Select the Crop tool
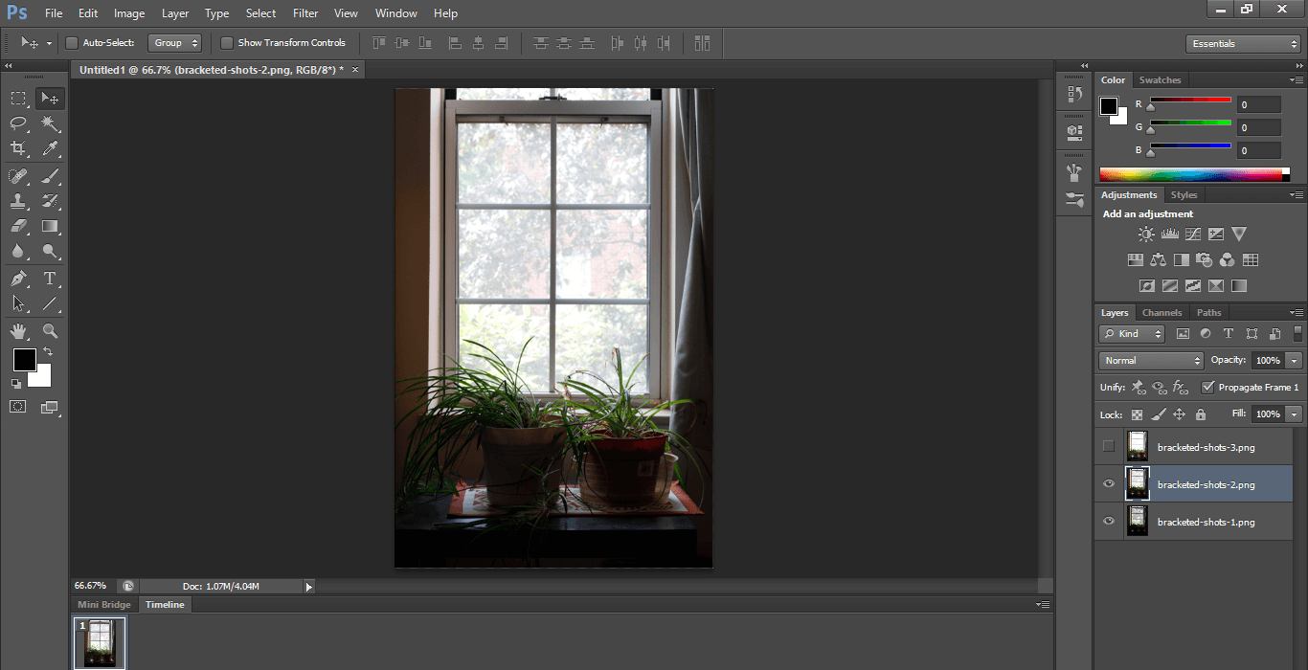 click(18, 148)
